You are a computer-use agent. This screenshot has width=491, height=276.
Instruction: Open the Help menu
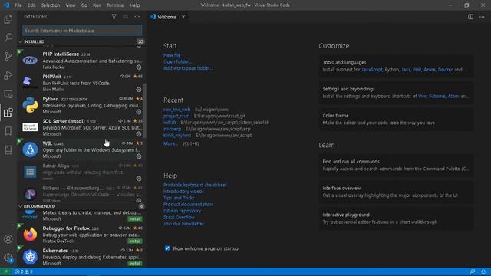coord(135,5)
